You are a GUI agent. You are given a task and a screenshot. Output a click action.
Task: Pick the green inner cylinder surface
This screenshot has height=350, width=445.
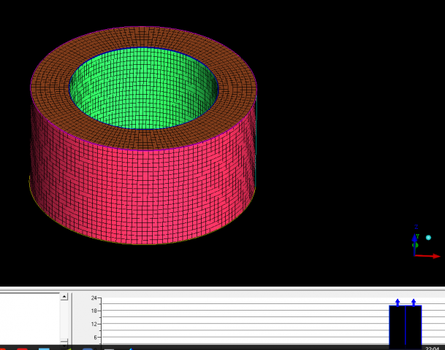[146, 87]
